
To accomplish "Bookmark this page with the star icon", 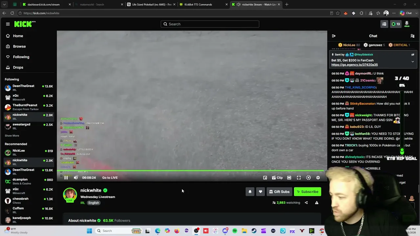I will [338, 13].
